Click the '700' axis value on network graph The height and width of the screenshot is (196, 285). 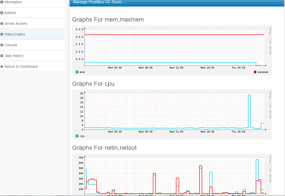coord(81,158)
